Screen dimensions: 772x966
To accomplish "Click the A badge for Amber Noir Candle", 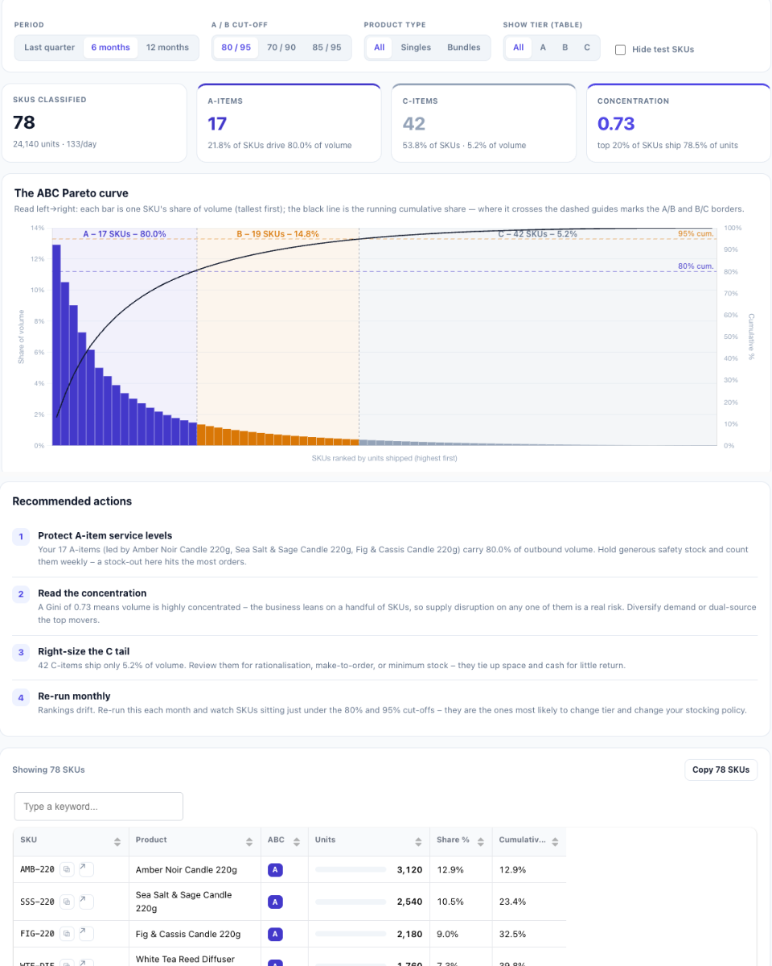I will pyautogui.click(x=275, y=869).
